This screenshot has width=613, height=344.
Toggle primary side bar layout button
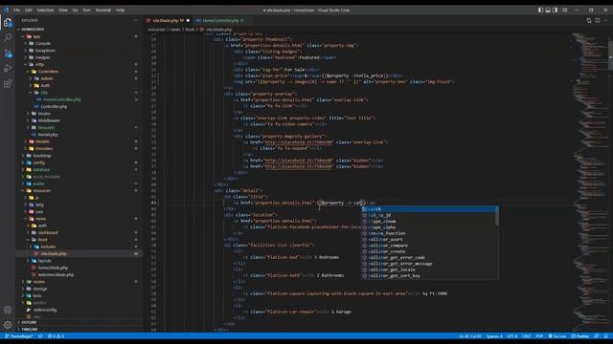click(540, 11)
